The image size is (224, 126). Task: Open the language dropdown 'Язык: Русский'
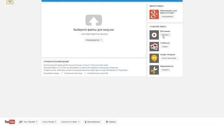(x=28, y=122)
